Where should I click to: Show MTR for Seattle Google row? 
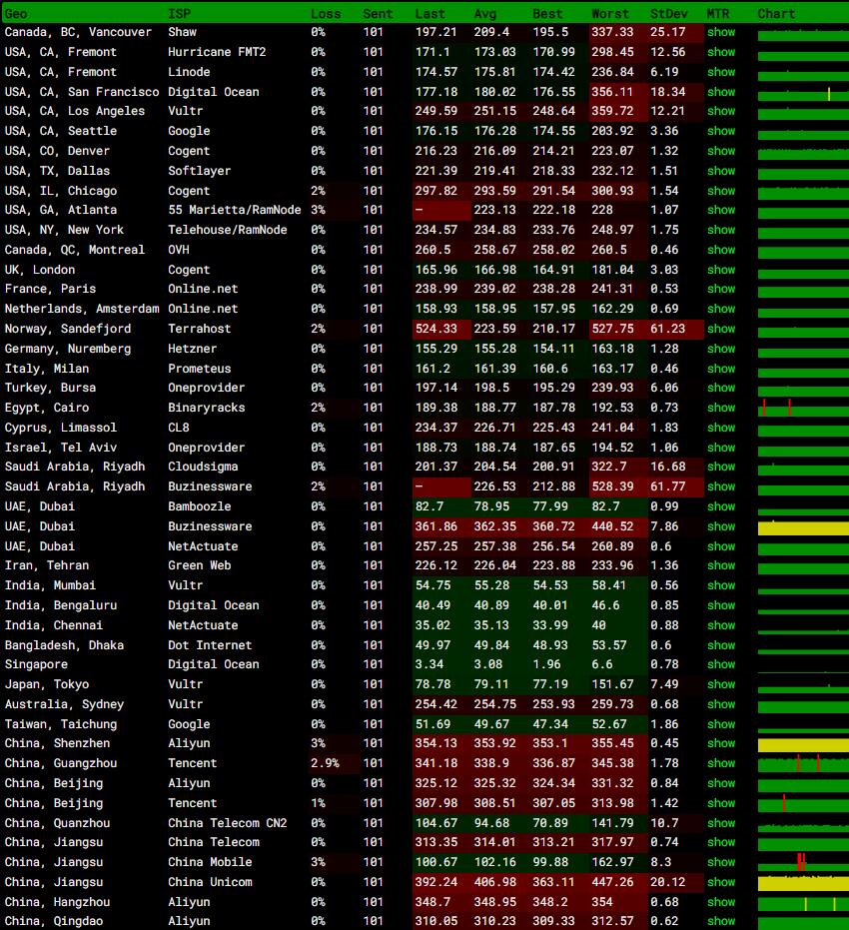[x=721, y=131]
